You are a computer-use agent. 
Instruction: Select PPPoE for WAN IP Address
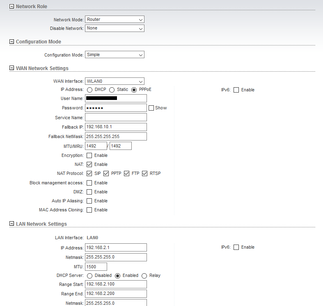[x=134, y=90]
